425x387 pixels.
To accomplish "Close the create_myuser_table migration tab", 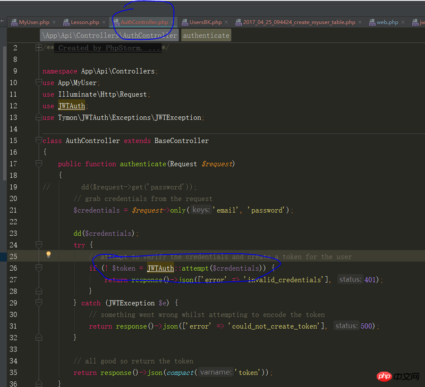I will [360, 22].
